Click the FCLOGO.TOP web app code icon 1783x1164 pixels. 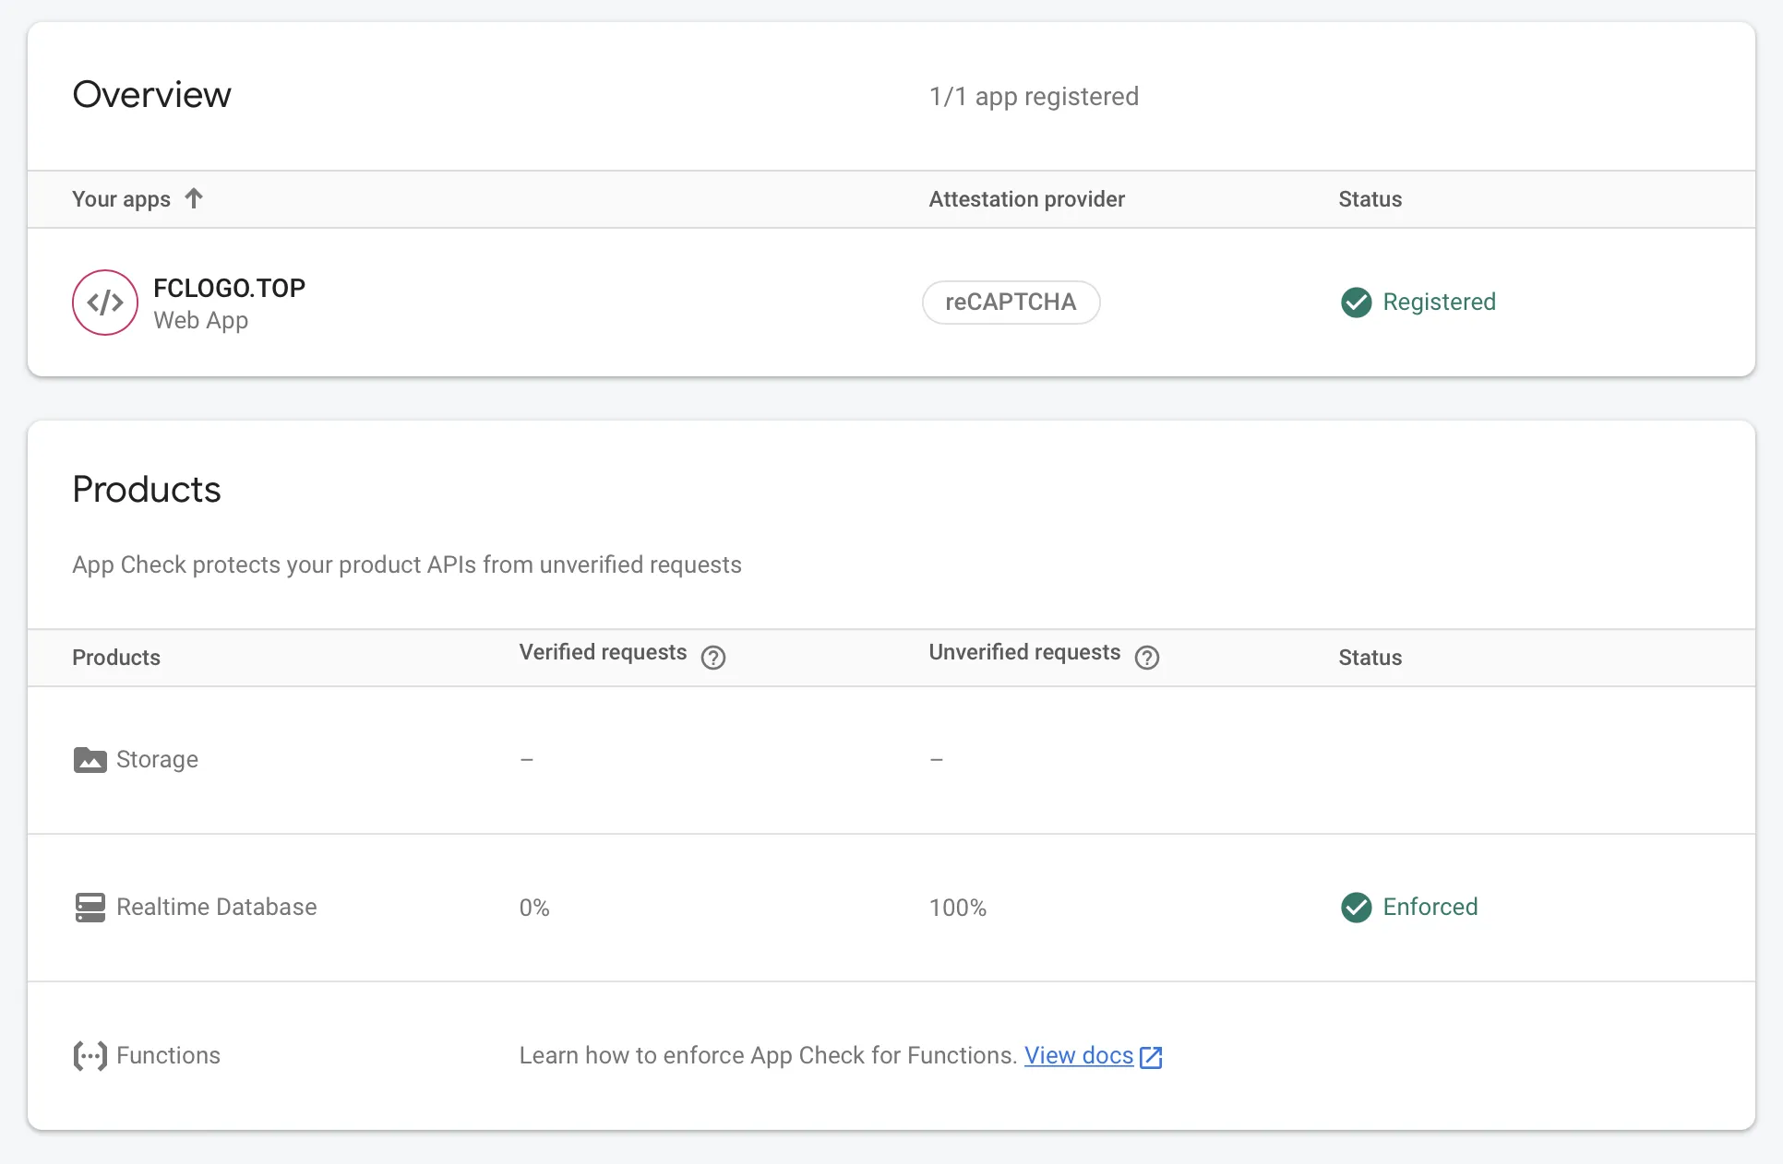105,303
